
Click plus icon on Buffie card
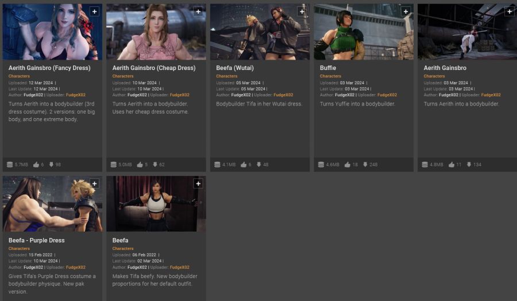(406, 11)
